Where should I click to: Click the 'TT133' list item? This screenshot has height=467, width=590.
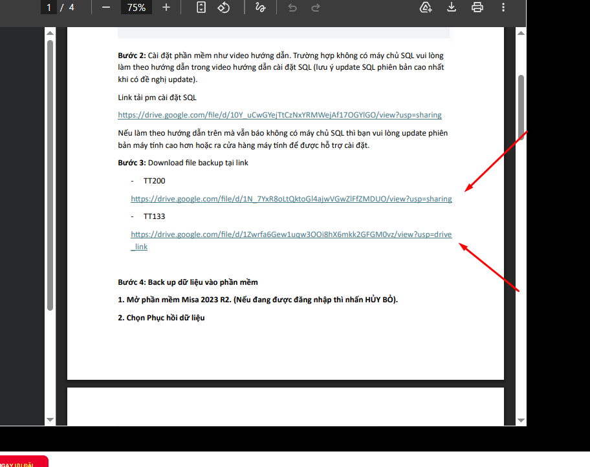tap(154, 216)
